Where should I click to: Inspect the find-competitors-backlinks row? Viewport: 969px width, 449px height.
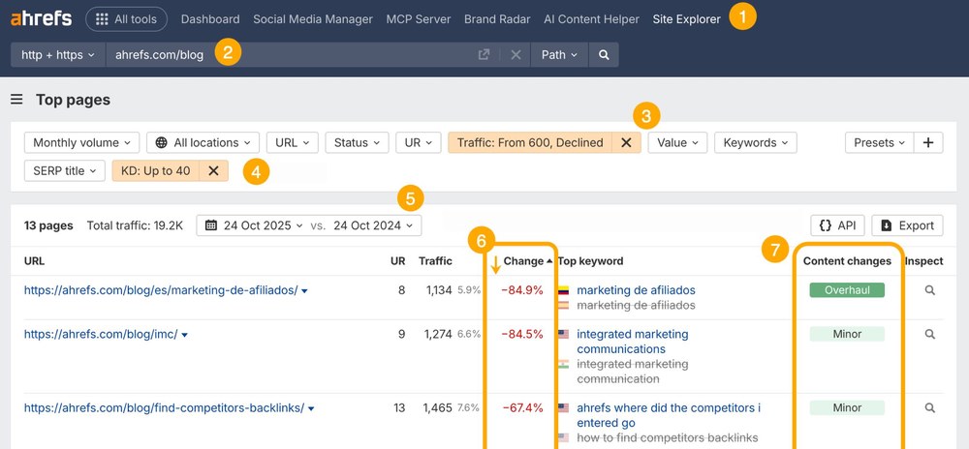tap(929, 407)
